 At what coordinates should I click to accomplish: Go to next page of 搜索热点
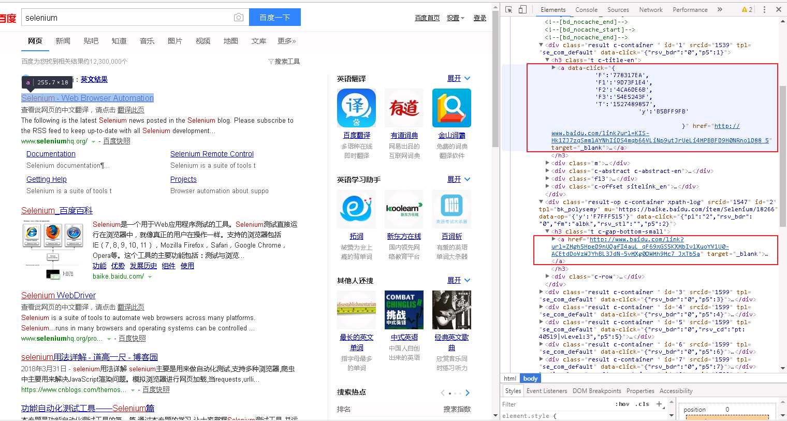point(467,393)
